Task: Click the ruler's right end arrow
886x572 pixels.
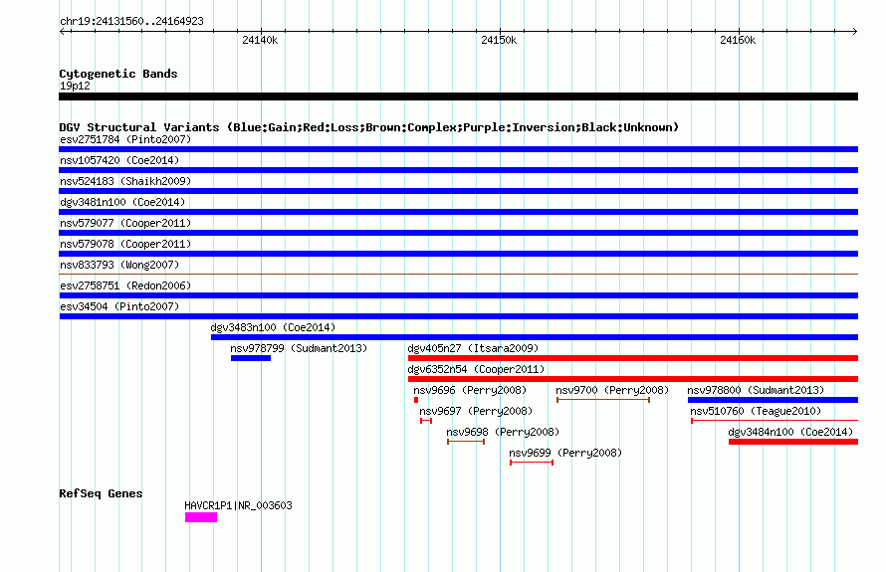Action: [855, 31]
